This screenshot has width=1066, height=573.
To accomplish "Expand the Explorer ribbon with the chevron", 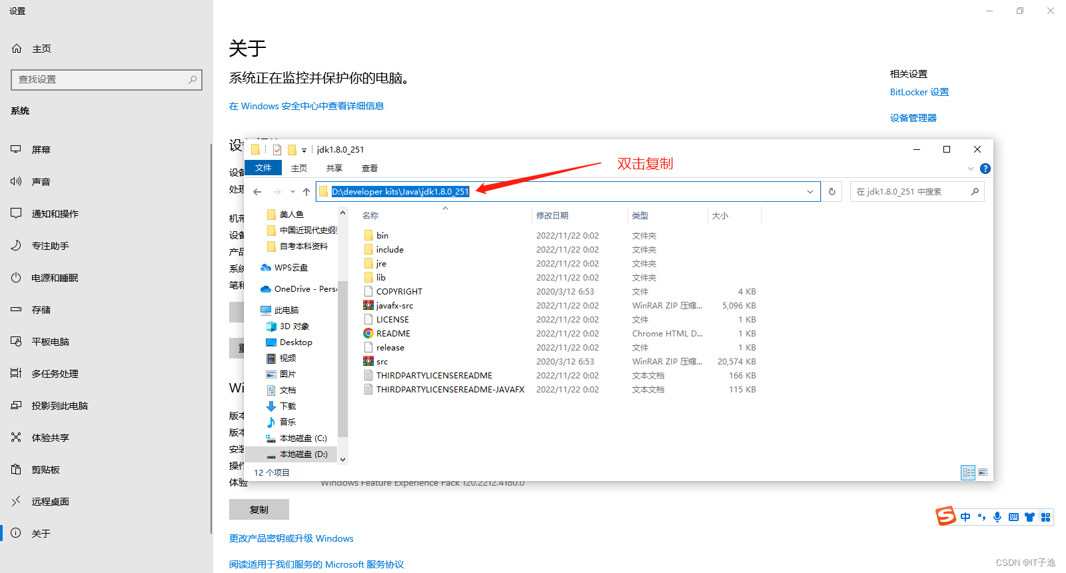I will 971,169.
